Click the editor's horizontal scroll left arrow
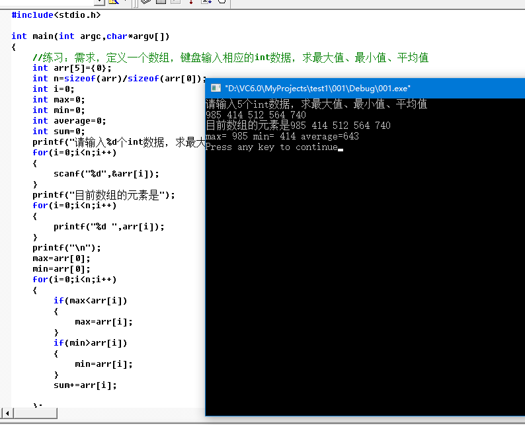The height and width of the screenshot is (425, 525). [x=7, y=413]
